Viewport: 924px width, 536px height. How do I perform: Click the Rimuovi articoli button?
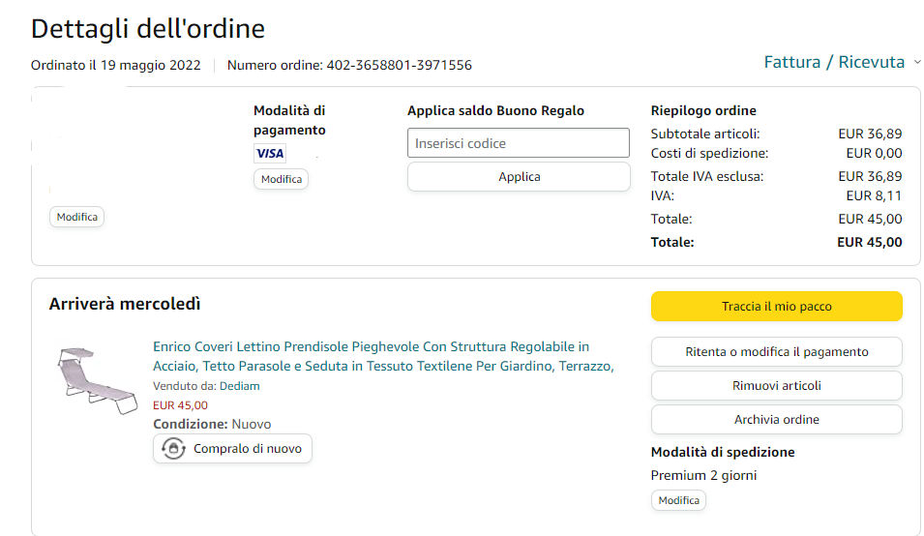tap(776, 386)
